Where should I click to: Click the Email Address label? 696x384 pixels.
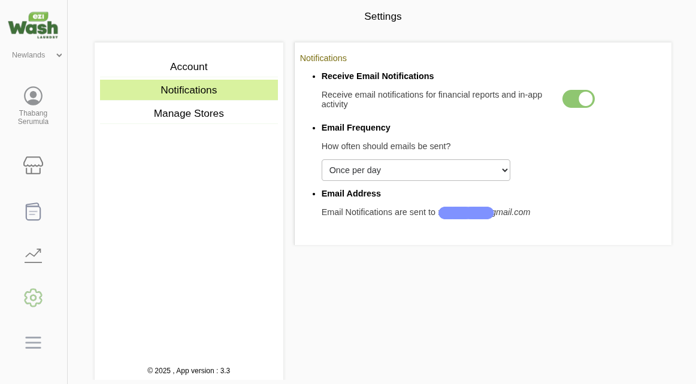(351, 193)
